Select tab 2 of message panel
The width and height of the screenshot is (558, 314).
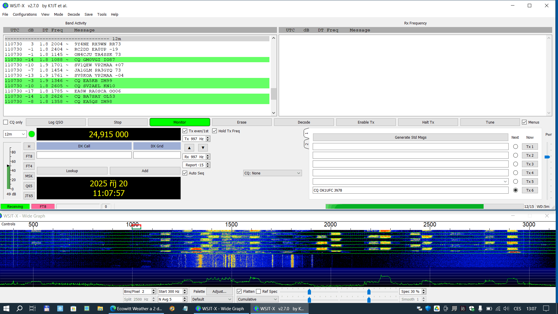306,144
